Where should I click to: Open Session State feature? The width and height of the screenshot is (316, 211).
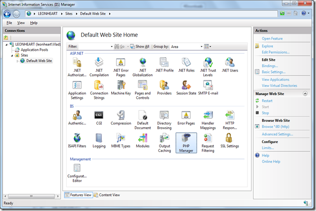(186, 87)
